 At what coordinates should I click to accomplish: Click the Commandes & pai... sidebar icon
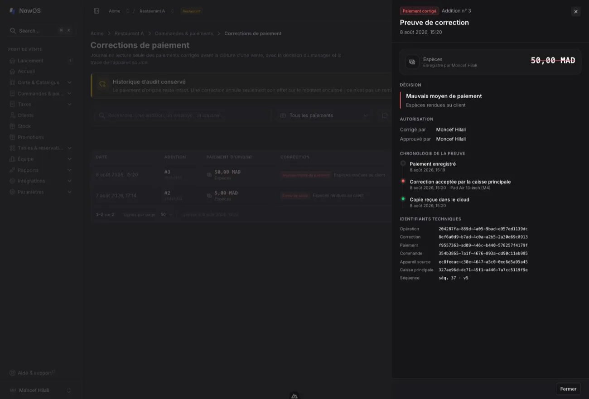[x=13, y=94]
